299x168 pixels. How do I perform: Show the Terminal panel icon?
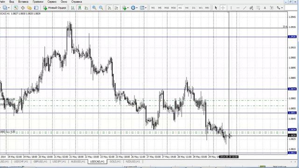(x=36, y=8)
